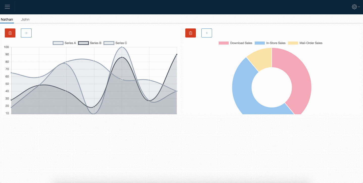Click the drag handle button above doughnut chart
The width and height of the screenshot is (363, 183).
[207, 33]
